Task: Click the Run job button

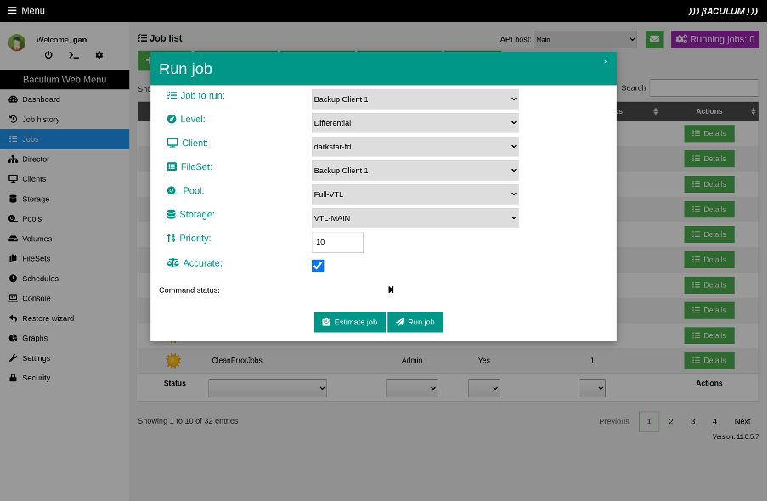Action: click(x=415, y=323)
